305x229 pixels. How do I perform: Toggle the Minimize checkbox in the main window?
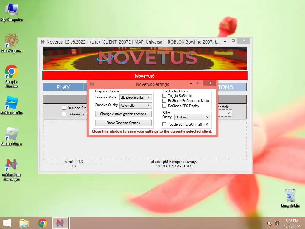pyautogui.click(x=64, y=114)
